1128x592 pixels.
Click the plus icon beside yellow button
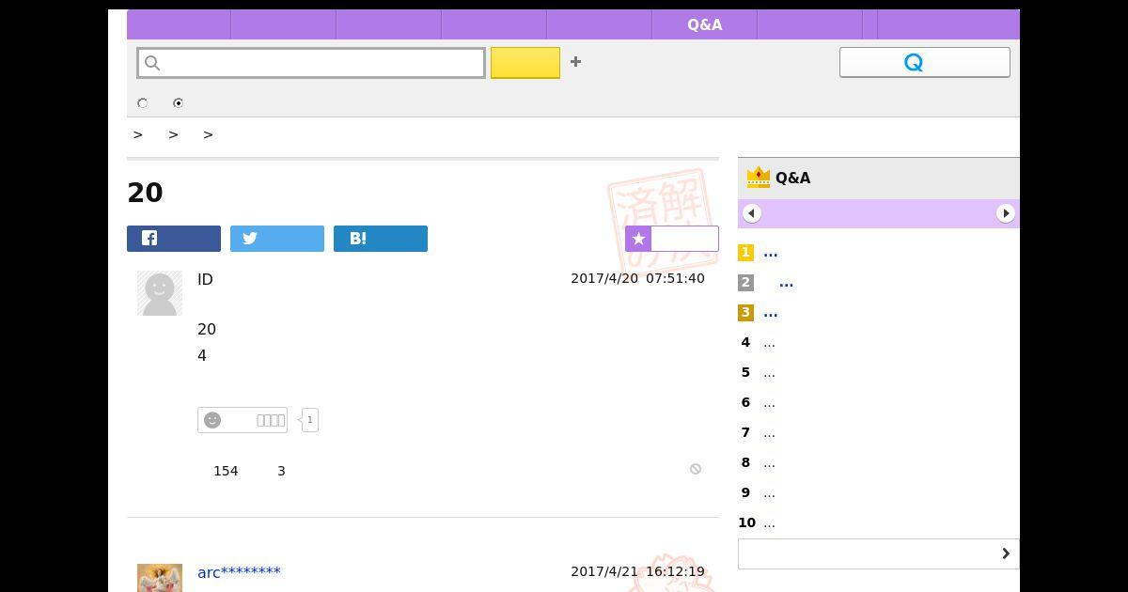575,62
